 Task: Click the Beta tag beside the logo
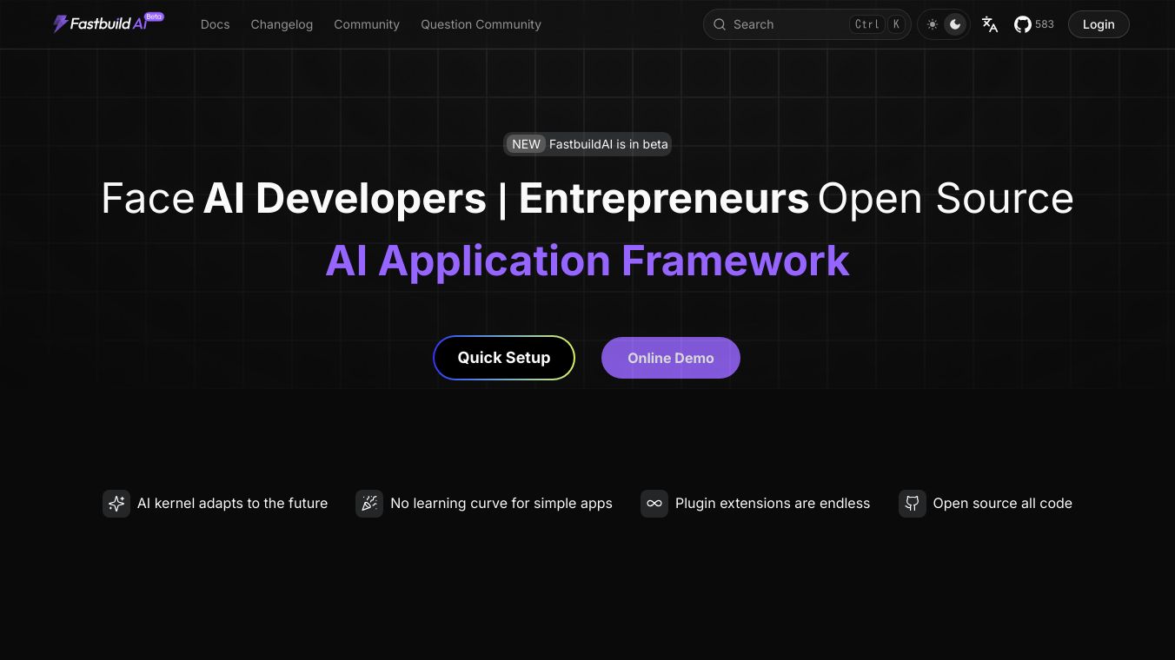[x=154, y=16]
